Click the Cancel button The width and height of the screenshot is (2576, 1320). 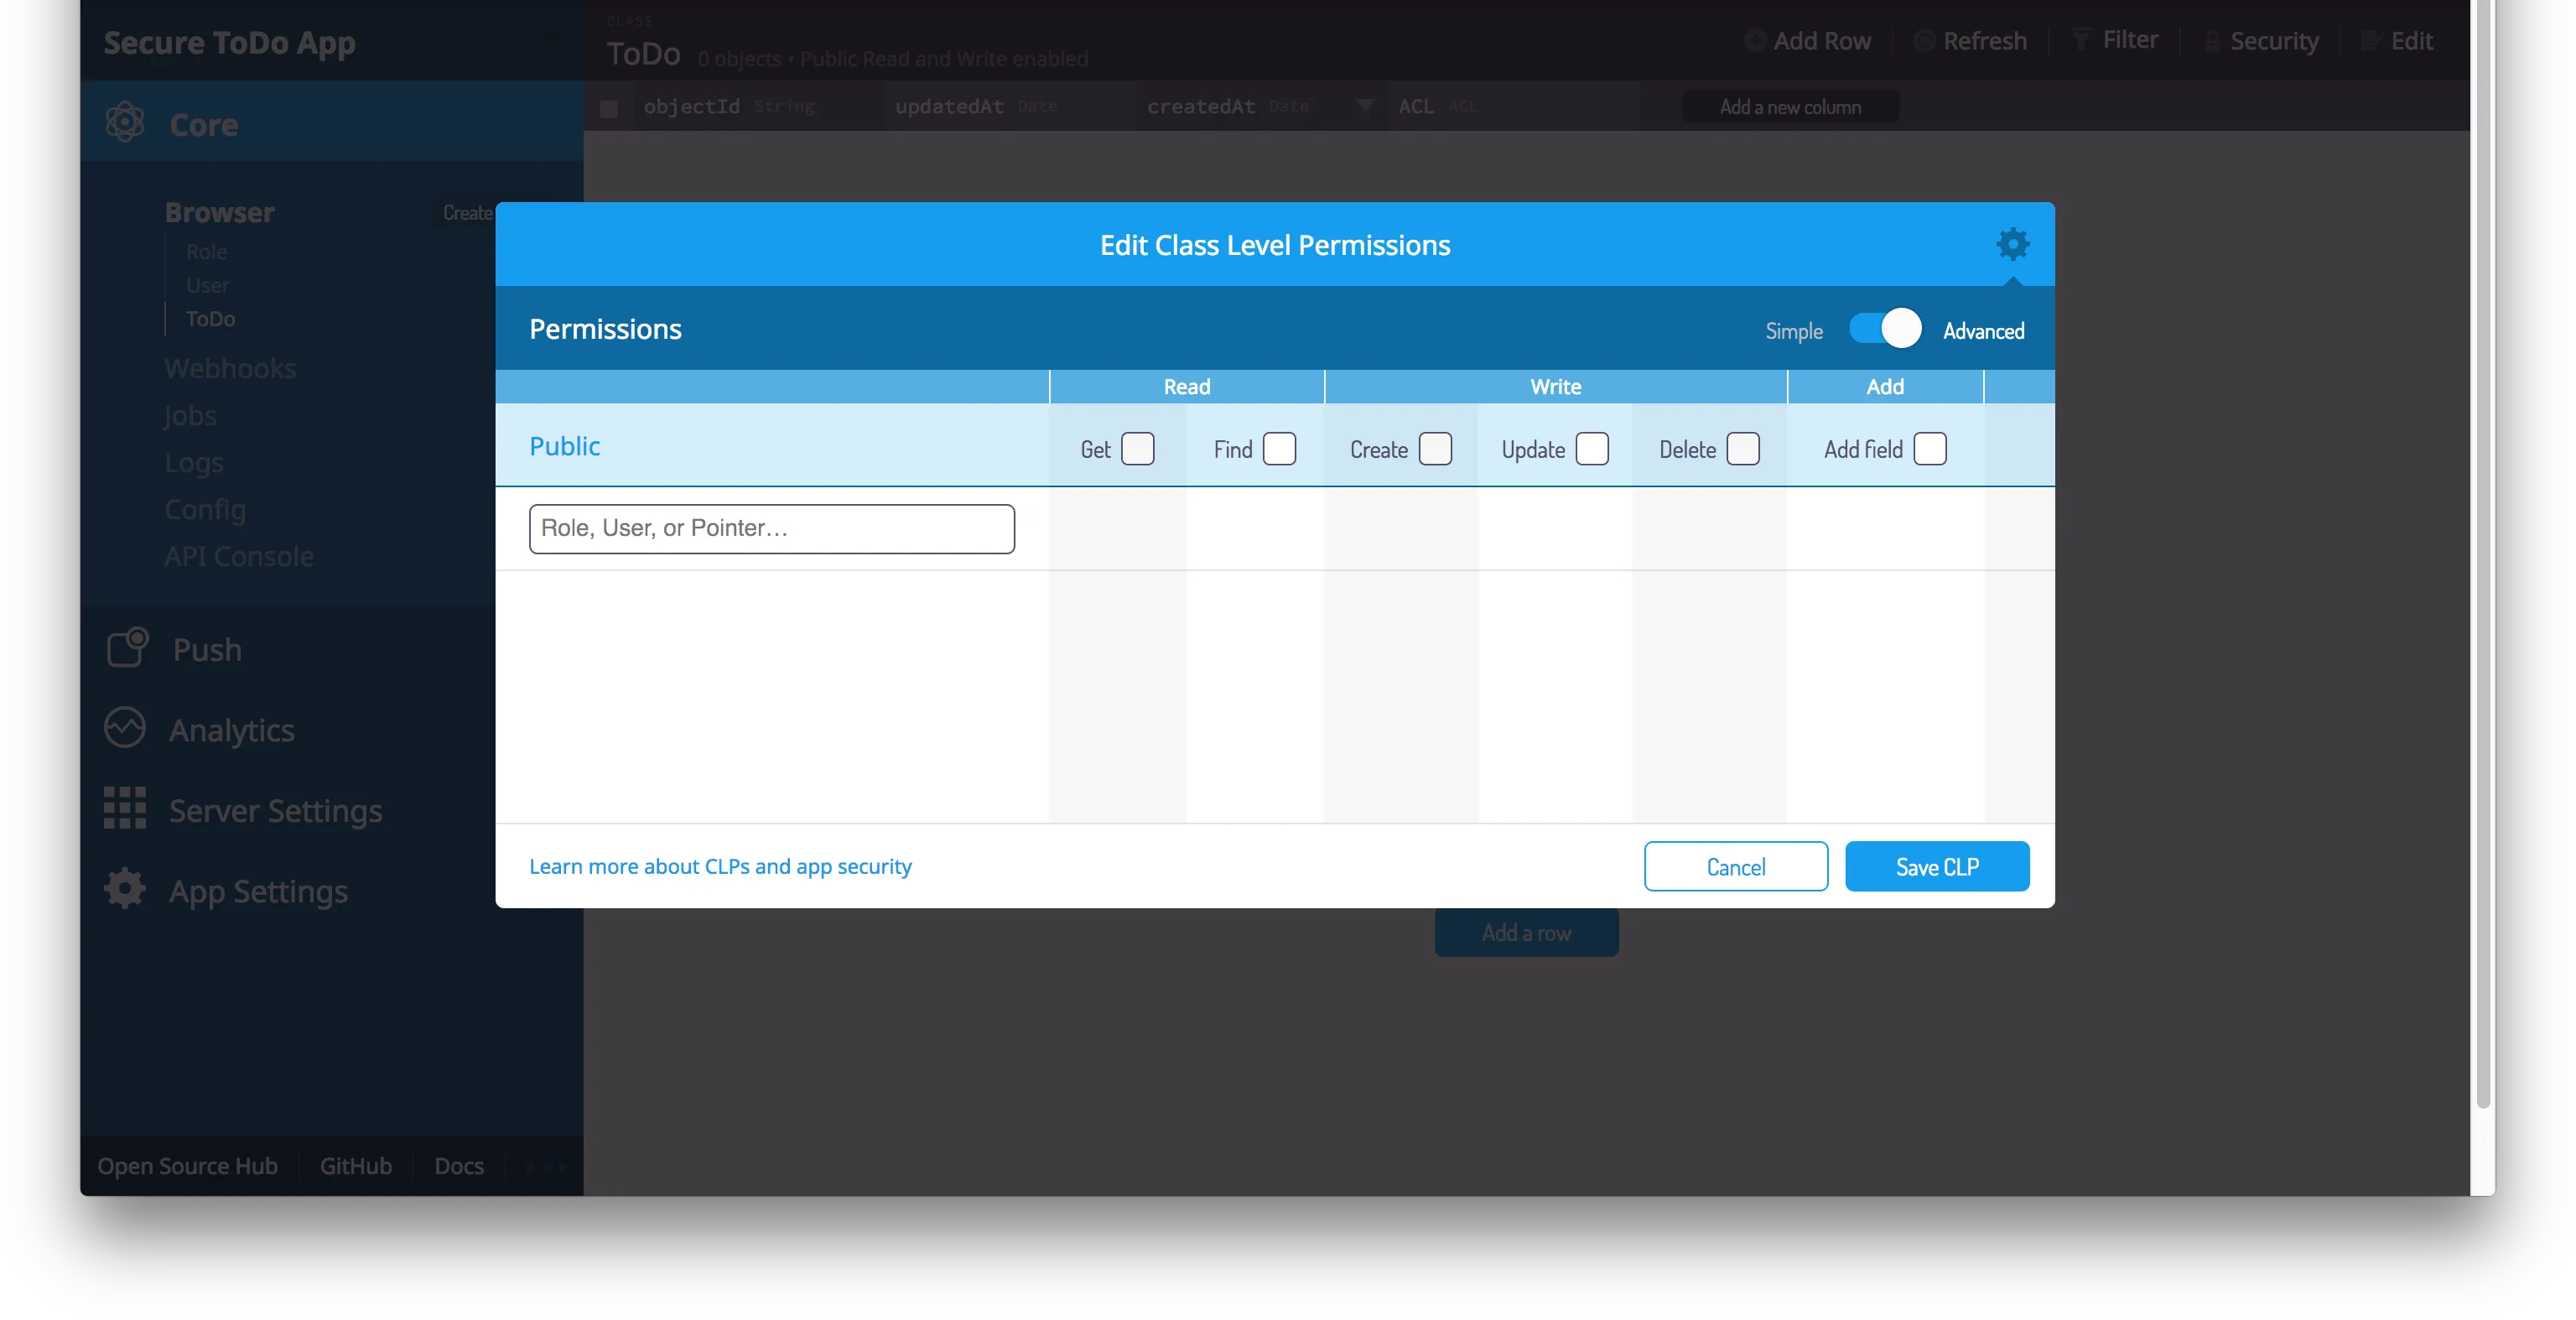[1735, 866]
